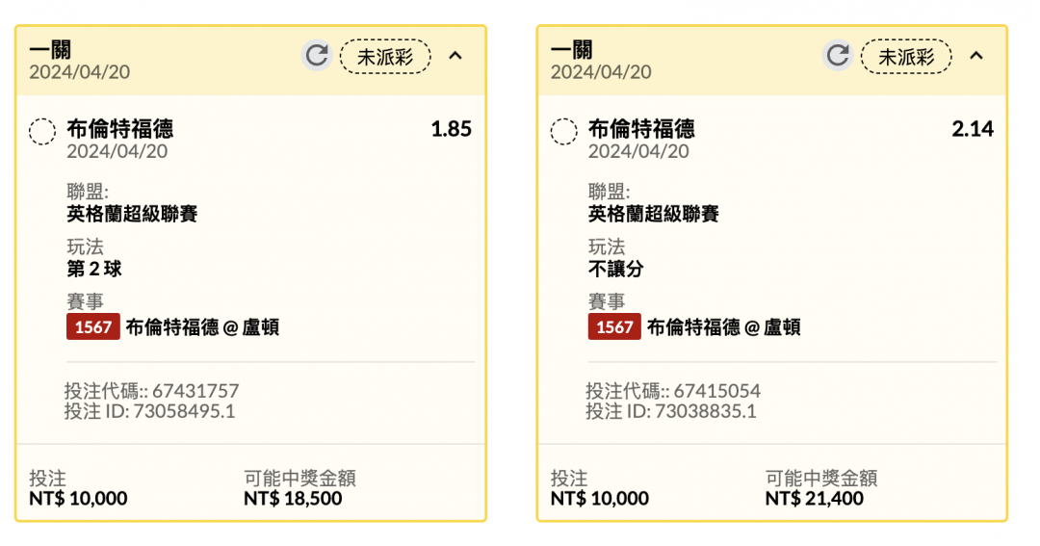
Task: Click the 2.14 odds value
Action: point(973,129)
